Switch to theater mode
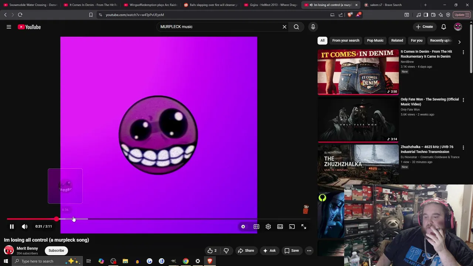473x266 pixels. (x=280, y=226)
